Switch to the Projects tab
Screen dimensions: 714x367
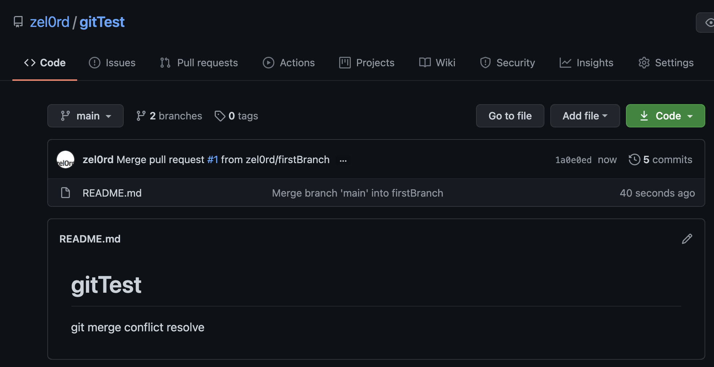[366, 63]
